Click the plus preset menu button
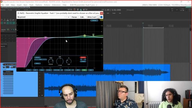This screenshot has width=192, height=108. tap(69, 17)
